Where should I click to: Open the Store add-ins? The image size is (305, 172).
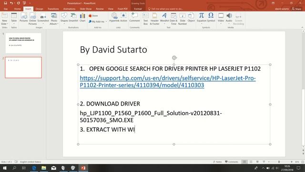pyautogui.click(x=93, y=16)
